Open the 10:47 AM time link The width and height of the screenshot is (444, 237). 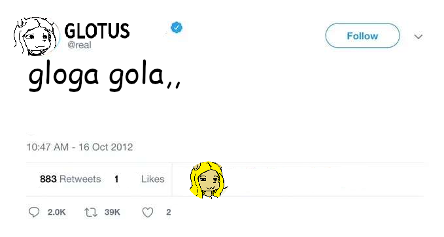(48, 147)
